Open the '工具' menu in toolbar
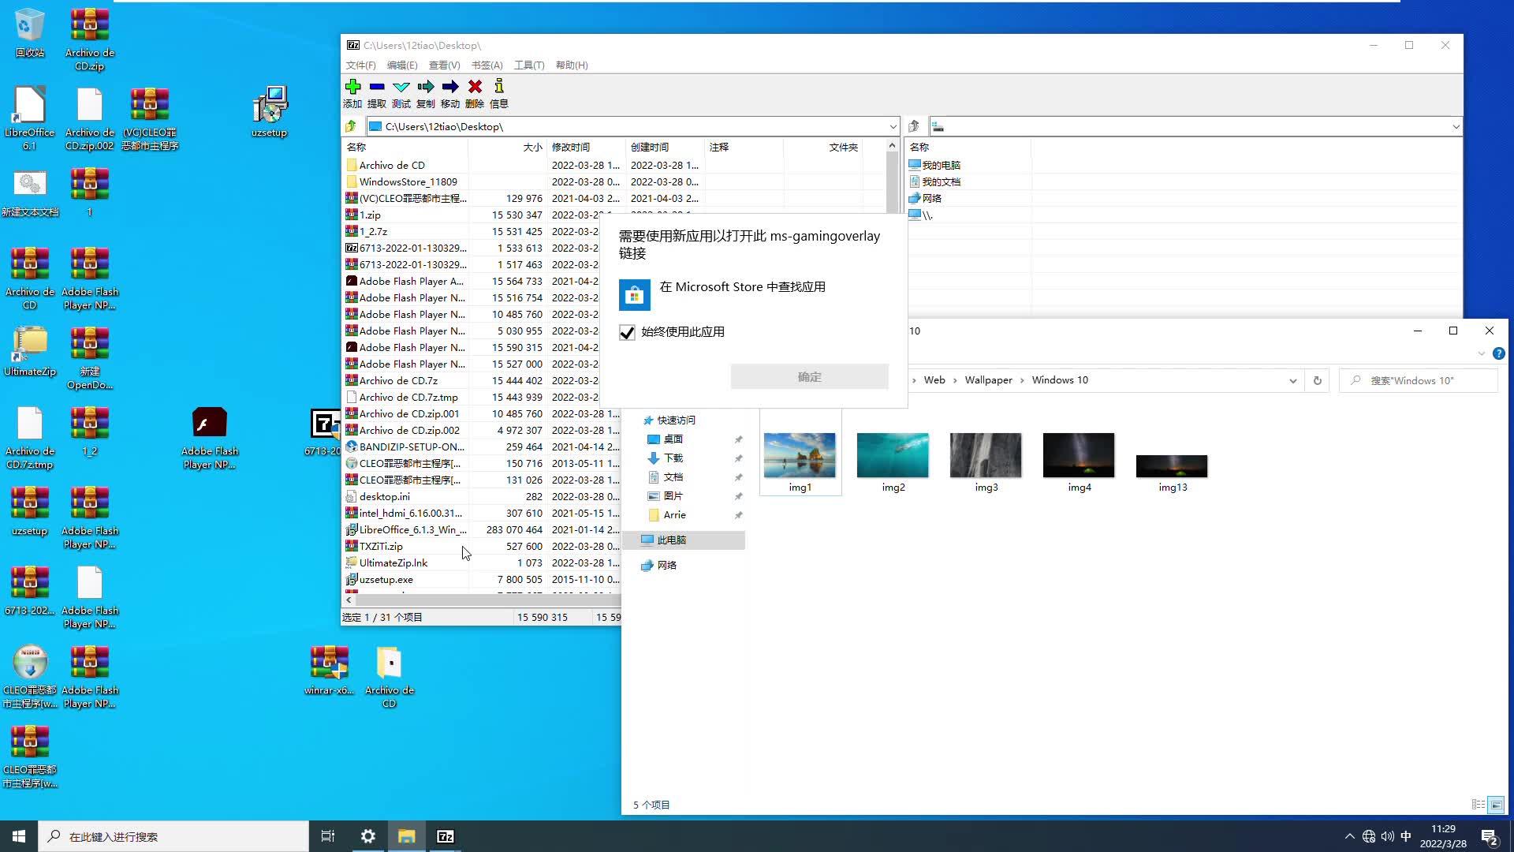The width and height of the screenshot is (1514, 852). click(529, 65)
